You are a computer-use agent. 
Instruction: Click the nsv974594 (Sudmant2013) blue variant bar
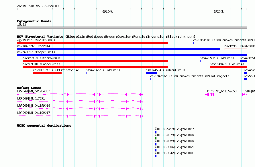click(151, 73)
